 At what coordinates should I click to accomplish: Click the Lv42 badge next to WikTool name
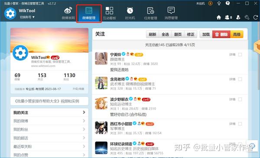pos(55,58)
